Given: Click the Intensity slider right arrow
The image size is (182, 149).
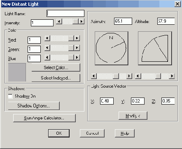Looking at the screenshot, I should 82,21.
